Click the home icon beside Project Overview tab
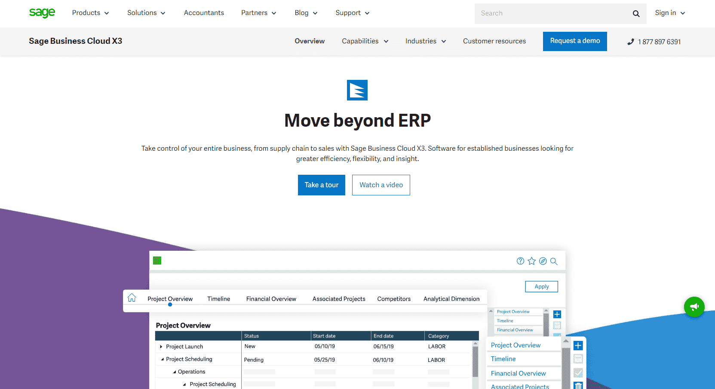 click(132, 298)
